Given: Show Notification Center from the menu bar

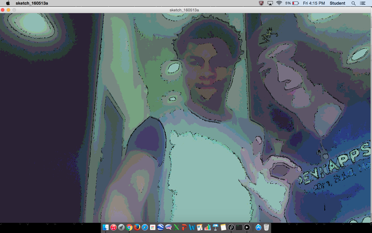Looking at the screenshot, I should 362,3.
